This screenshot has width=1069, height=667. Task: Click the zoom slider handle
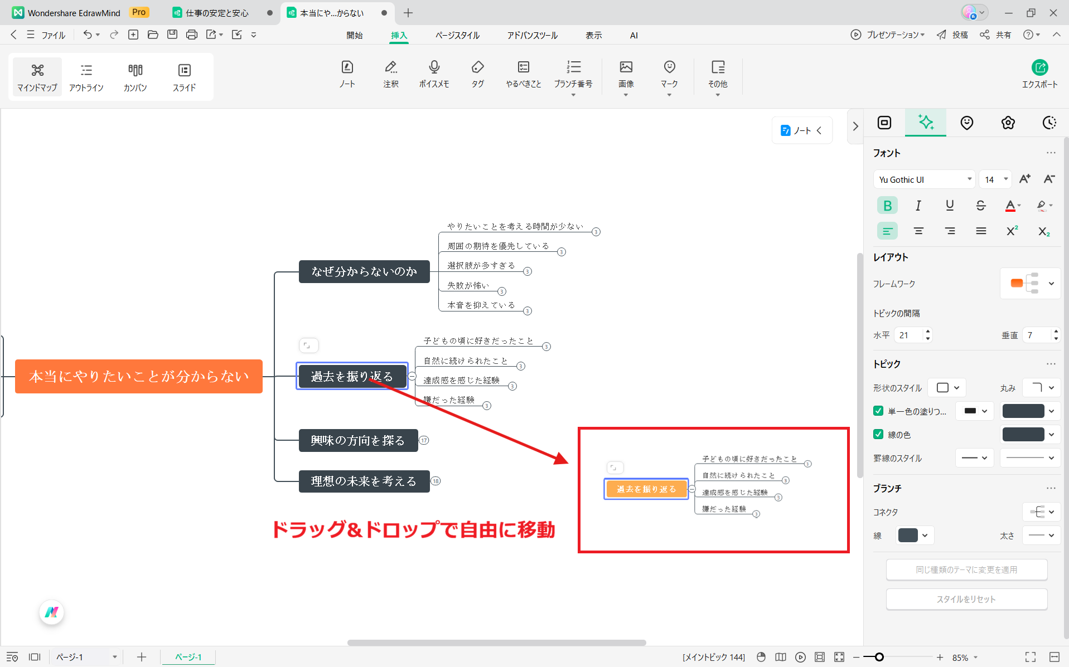[879, 657]
